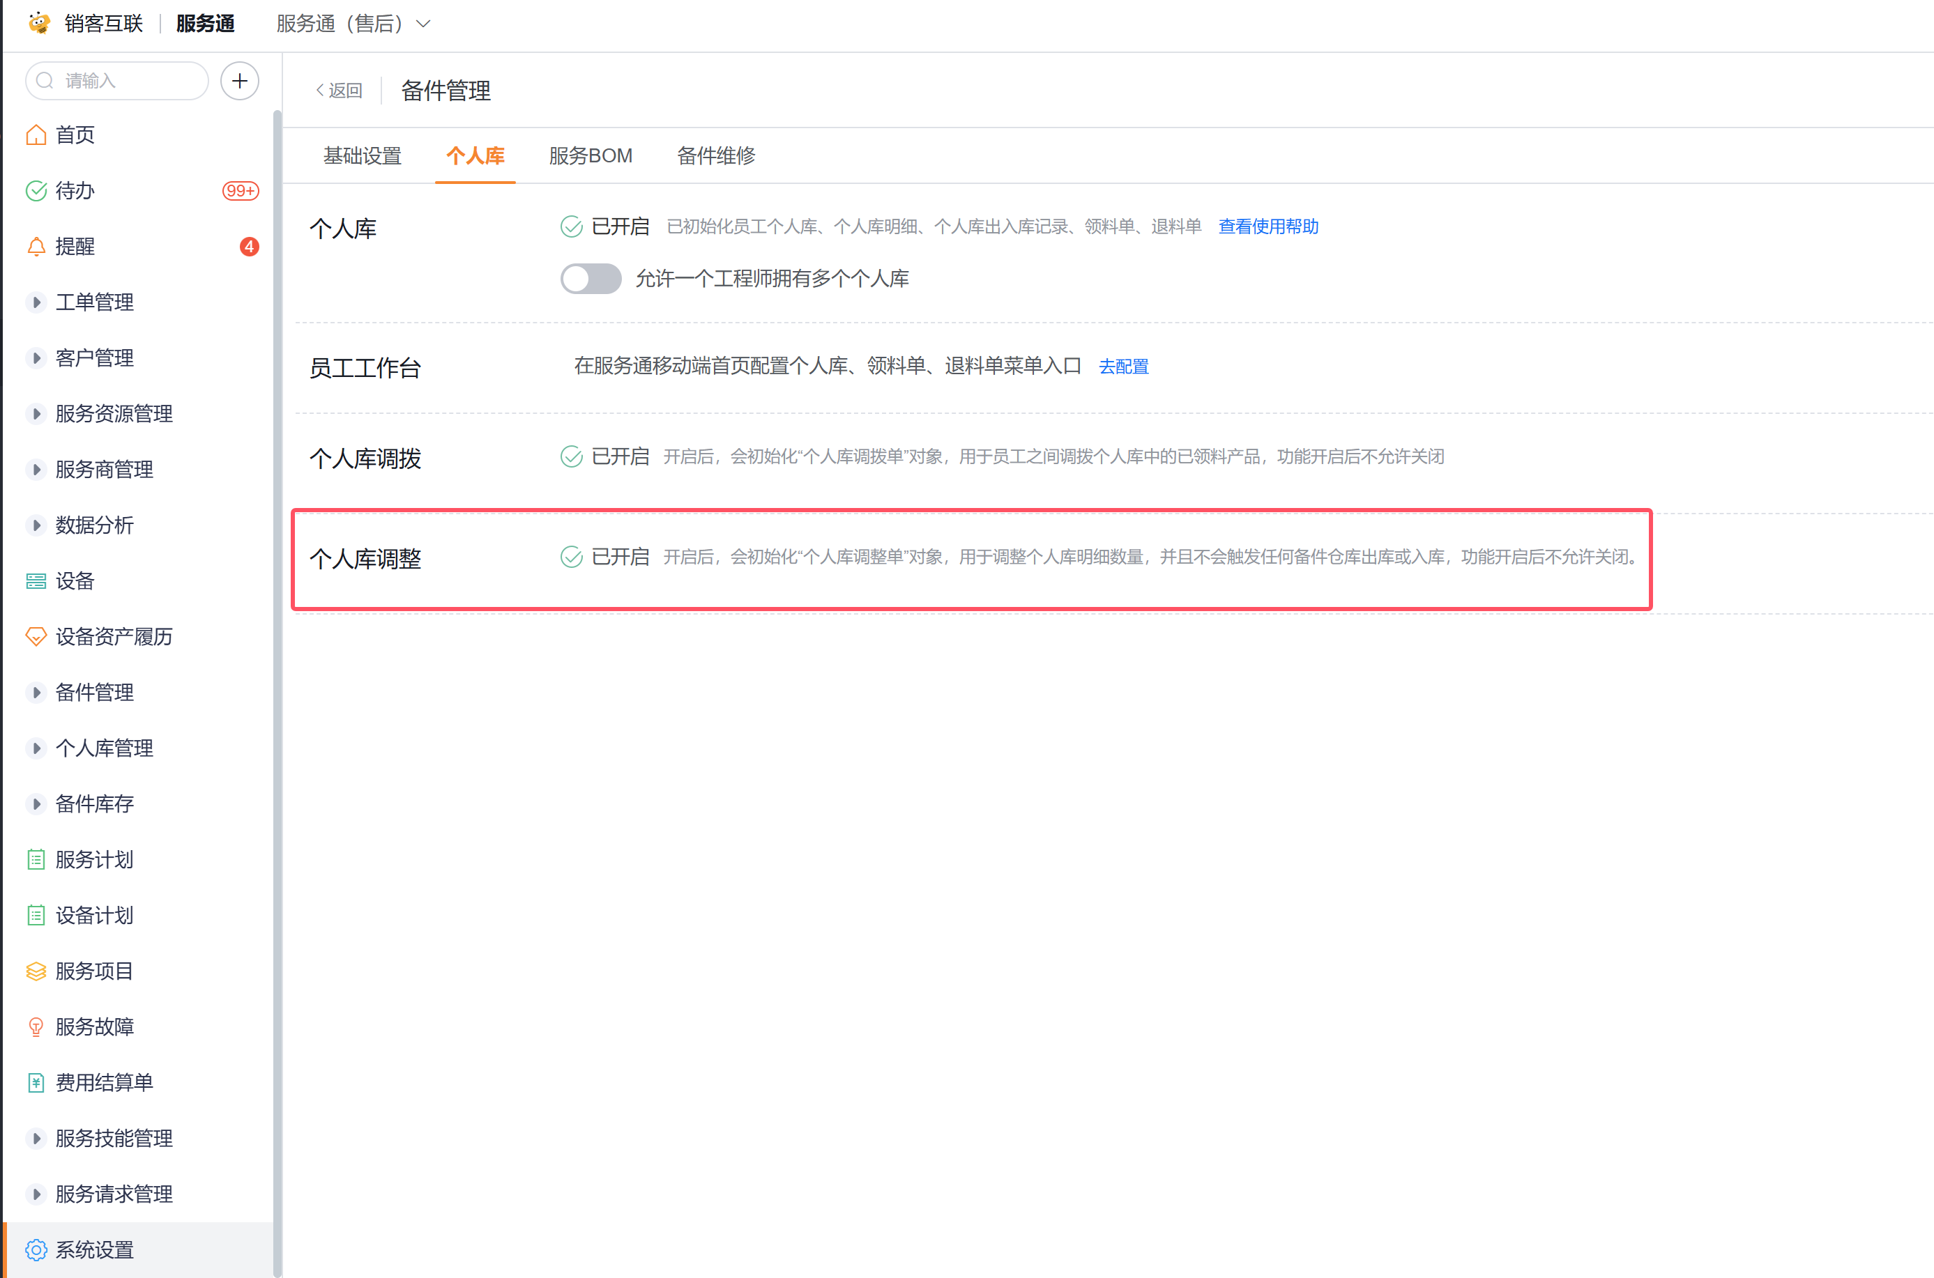Open the 服务通（售后）dropdown

[x=353, y=24]
